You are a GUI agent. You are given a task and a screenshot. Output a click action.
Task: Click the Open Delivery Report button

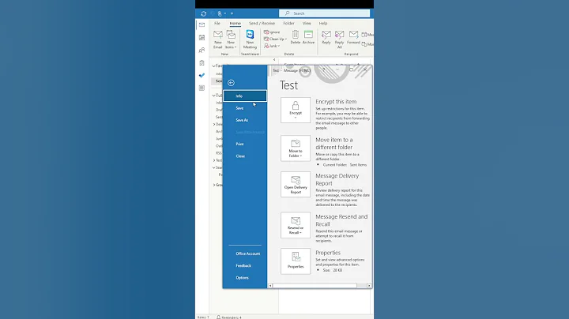[296, 185]
